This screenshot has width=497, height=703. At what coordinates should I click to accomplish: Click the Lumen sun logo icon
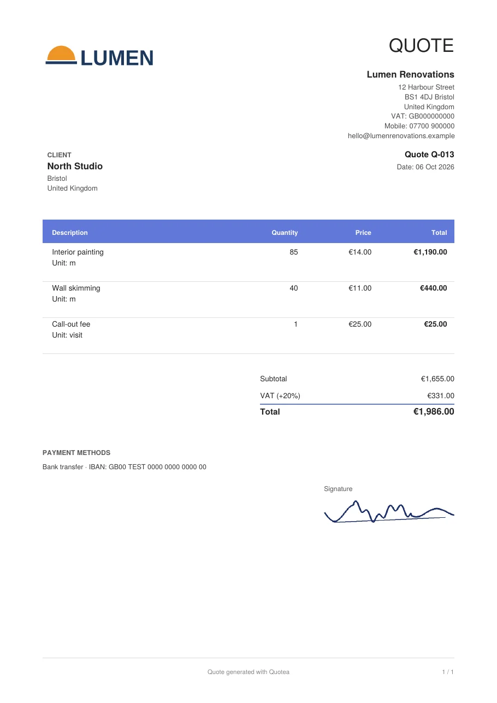[61, 55]
